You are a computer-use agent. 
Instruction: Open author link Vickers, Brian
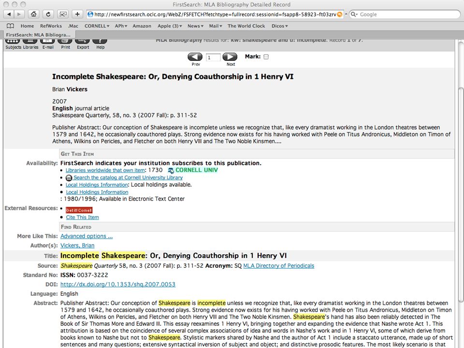click(77, 246)
